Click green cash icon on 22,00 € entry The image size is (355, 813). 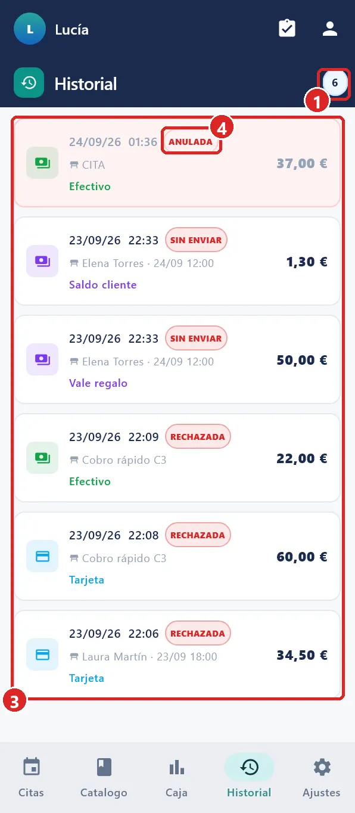42,458
